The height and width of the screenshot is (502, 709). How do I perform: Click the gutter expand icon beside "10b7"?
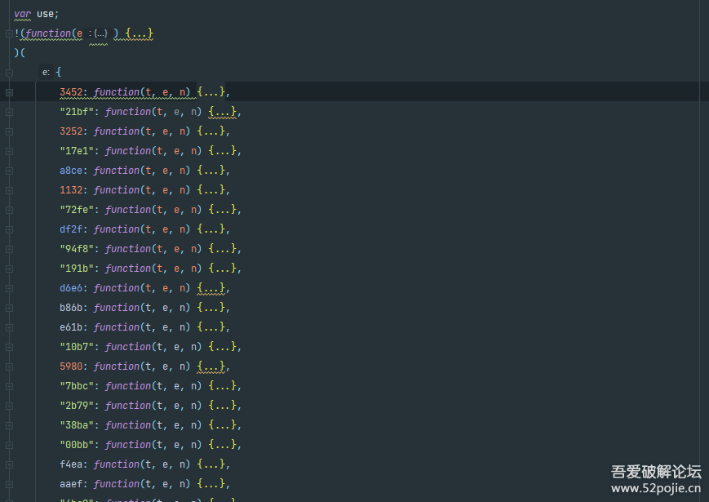click(9, 347)
